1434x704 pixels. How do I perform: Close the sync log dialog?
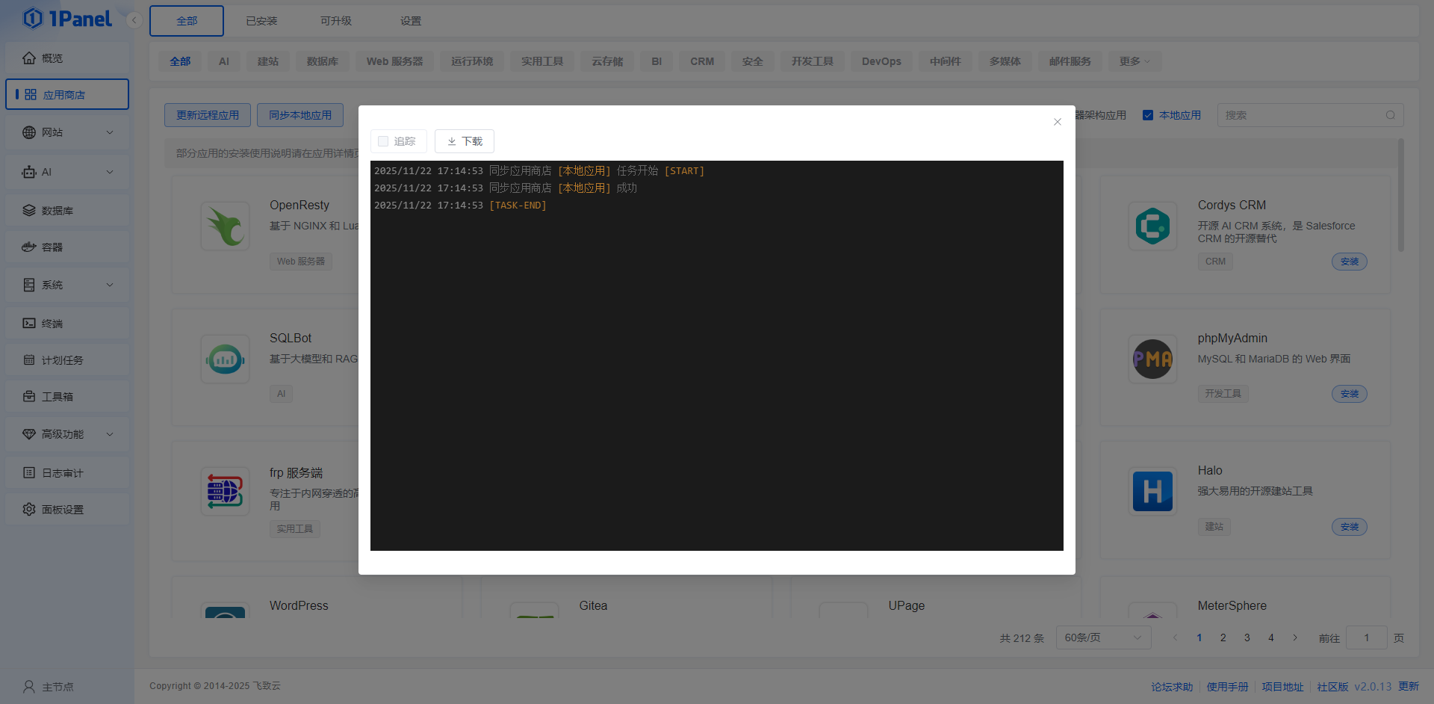[1057, 122]
